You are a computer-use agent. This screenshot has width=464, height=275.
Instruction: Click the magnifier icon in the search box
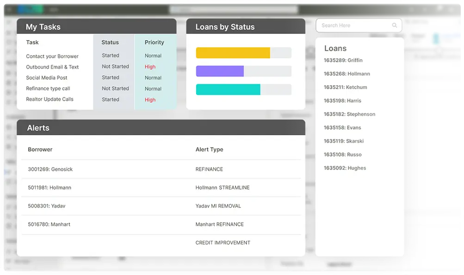(395, 25)
